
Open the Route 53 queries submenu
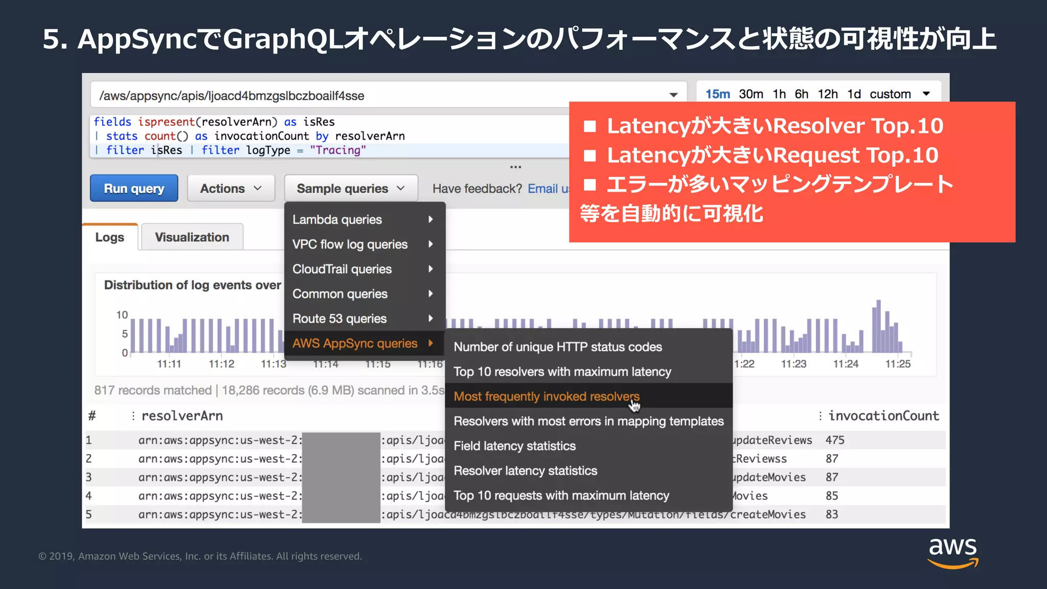(365, 319)
